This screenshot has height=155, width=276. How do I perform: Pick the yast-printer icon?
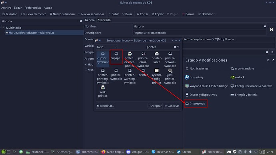103,91
